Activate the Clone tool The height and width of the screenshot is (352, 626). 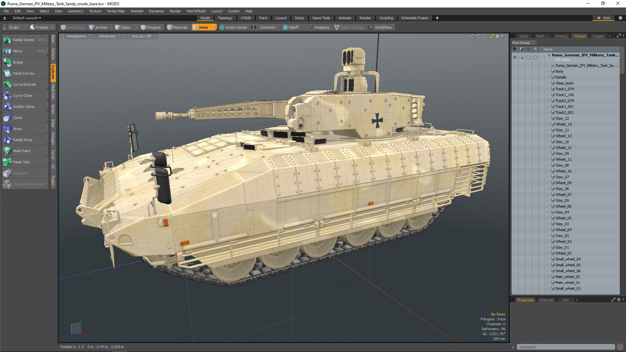25,118
